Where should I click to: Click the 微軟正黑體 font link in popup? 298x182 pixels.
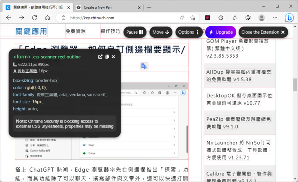27,71
